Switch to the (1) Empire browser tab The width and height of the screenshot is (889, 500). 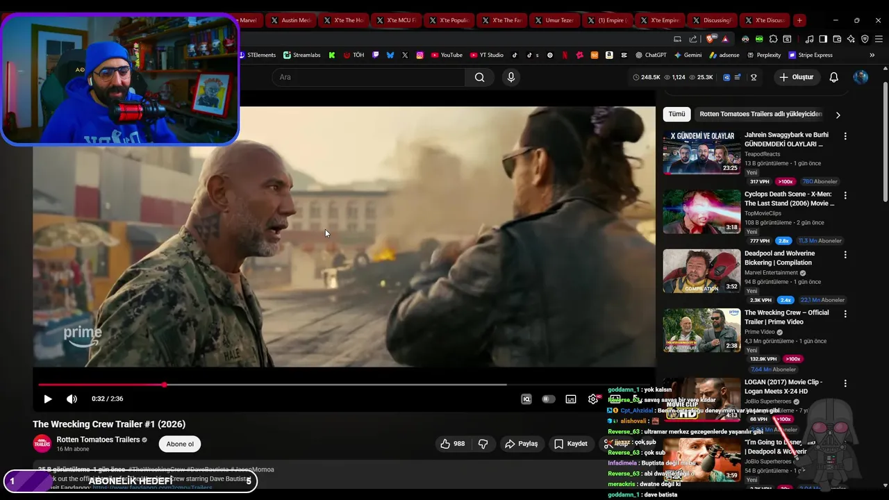click(608, 20)
